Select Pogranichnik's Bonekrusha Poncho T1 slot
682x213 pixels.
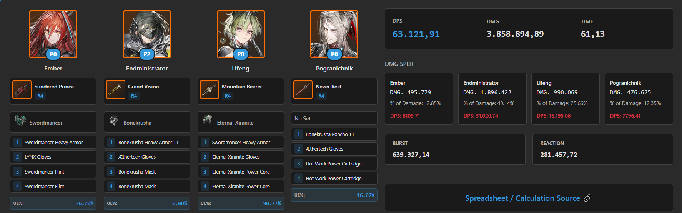(x=334, y=134)
